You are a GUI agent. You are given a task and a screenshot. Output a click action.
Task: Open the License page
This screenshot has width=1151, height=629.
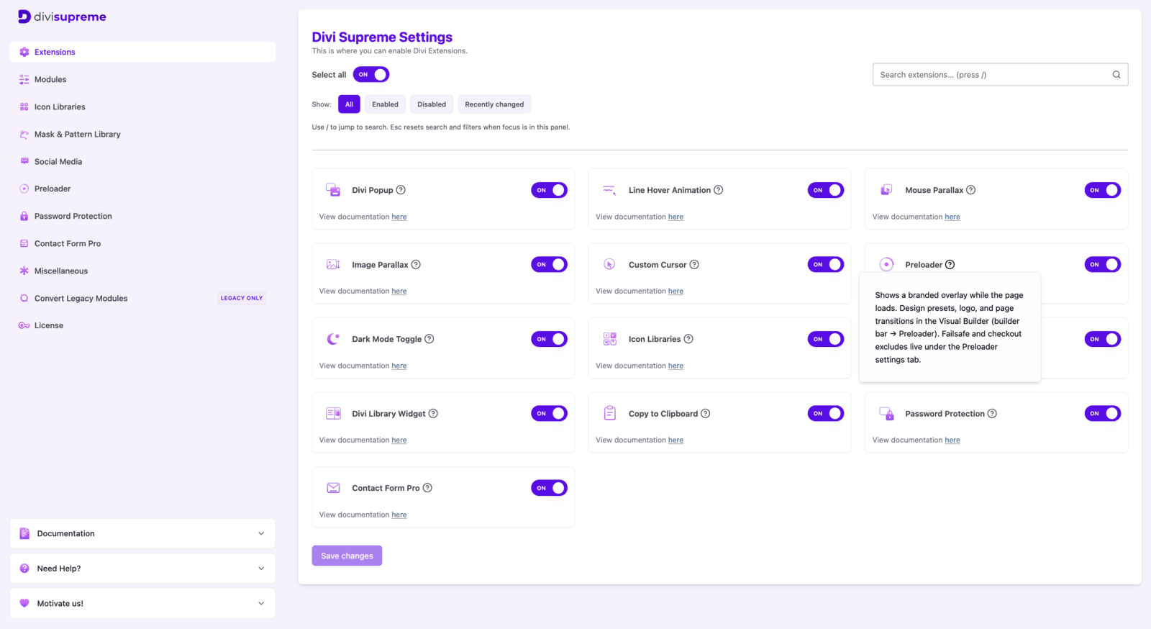(x=142, y=325)
